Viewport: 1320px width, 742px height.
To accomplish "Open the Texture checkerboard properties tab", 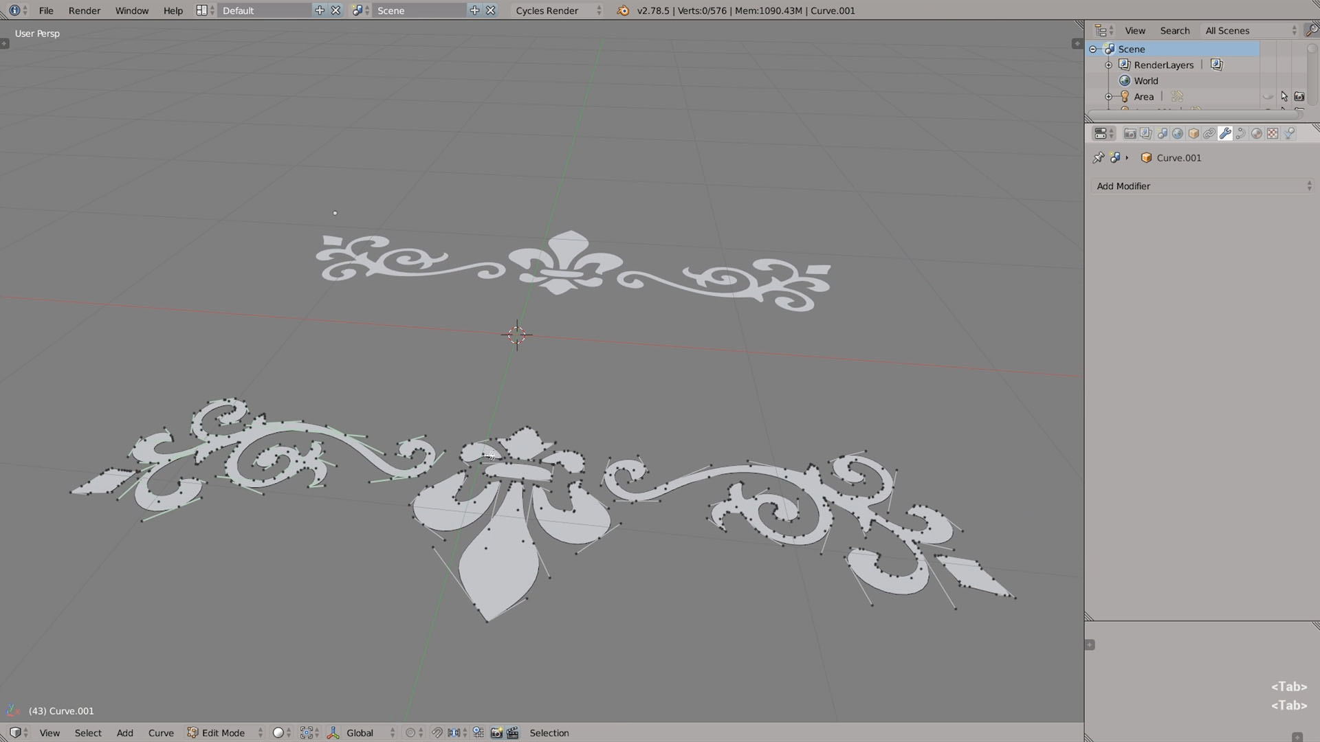I will point(1273,134).
